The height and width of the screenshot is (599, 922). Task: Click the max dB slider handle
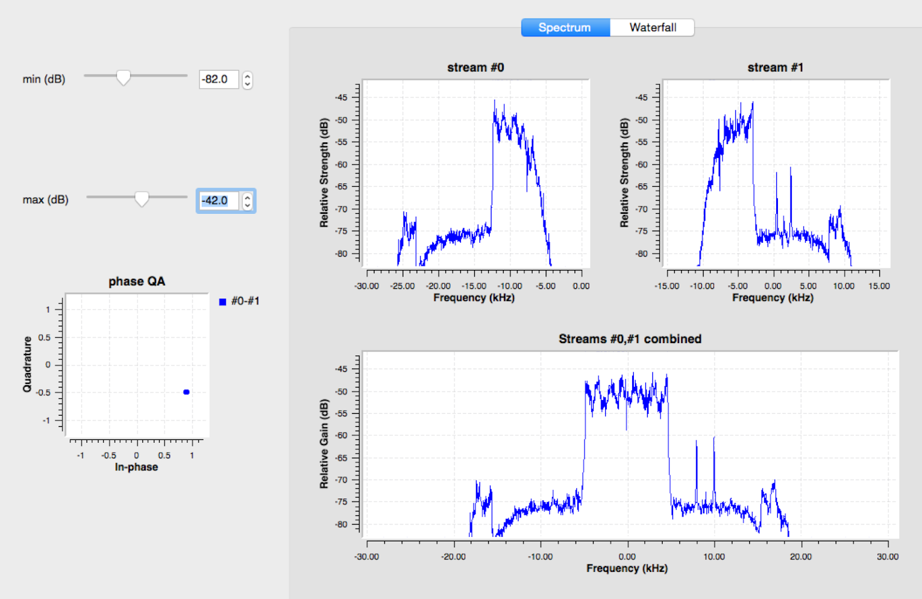pyautogui.click(x=142, y=198)
